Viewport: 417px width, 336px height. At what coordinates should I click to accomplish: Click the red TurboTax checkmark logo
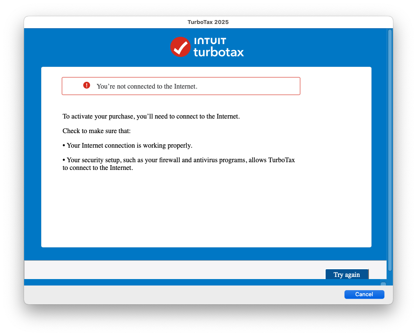click(x=180, y=47)
